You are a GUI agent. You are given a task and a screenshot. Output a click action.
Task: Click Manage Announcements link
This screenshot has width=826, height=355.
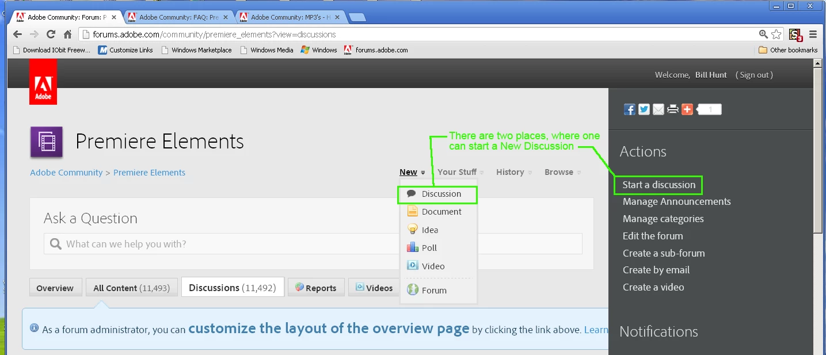pyautogui.click(x=677, y=202)
